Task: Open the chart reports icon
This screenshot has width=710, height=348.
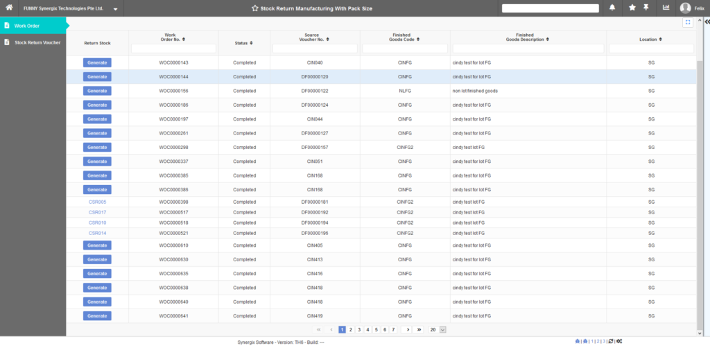Action: (x=666, y=8)
